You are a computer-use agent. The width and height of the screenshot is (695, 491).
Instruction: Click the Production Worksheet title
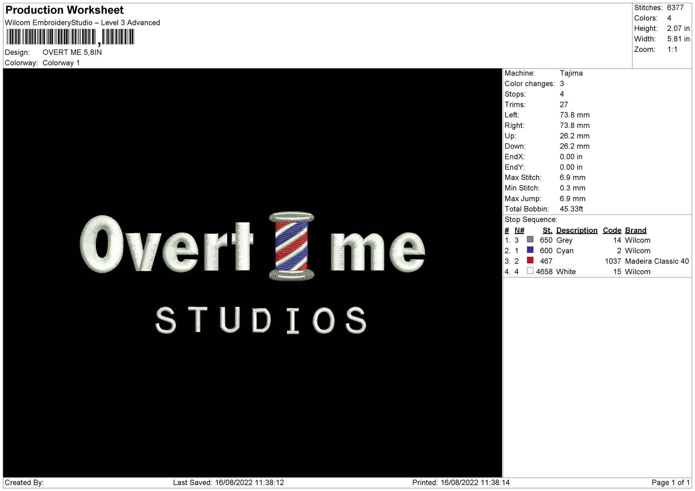(64, 10)
